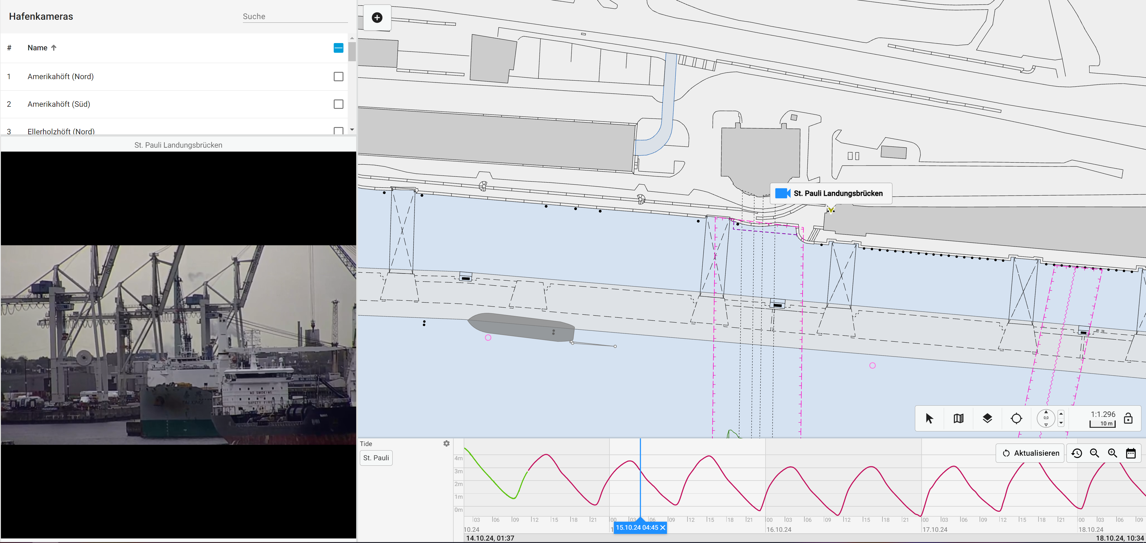Open Tide panel settings gear
The width and height of the screenshot is (1146, 543).
(x=446, y=444)
